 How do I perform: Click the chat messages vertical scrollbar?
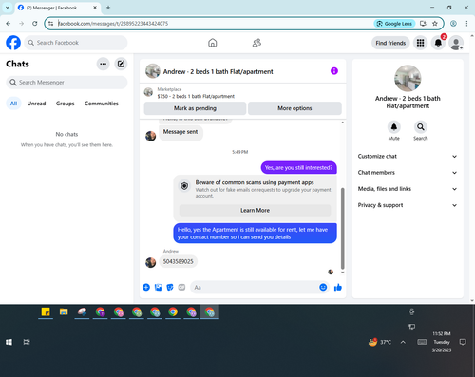coord(342,228)
